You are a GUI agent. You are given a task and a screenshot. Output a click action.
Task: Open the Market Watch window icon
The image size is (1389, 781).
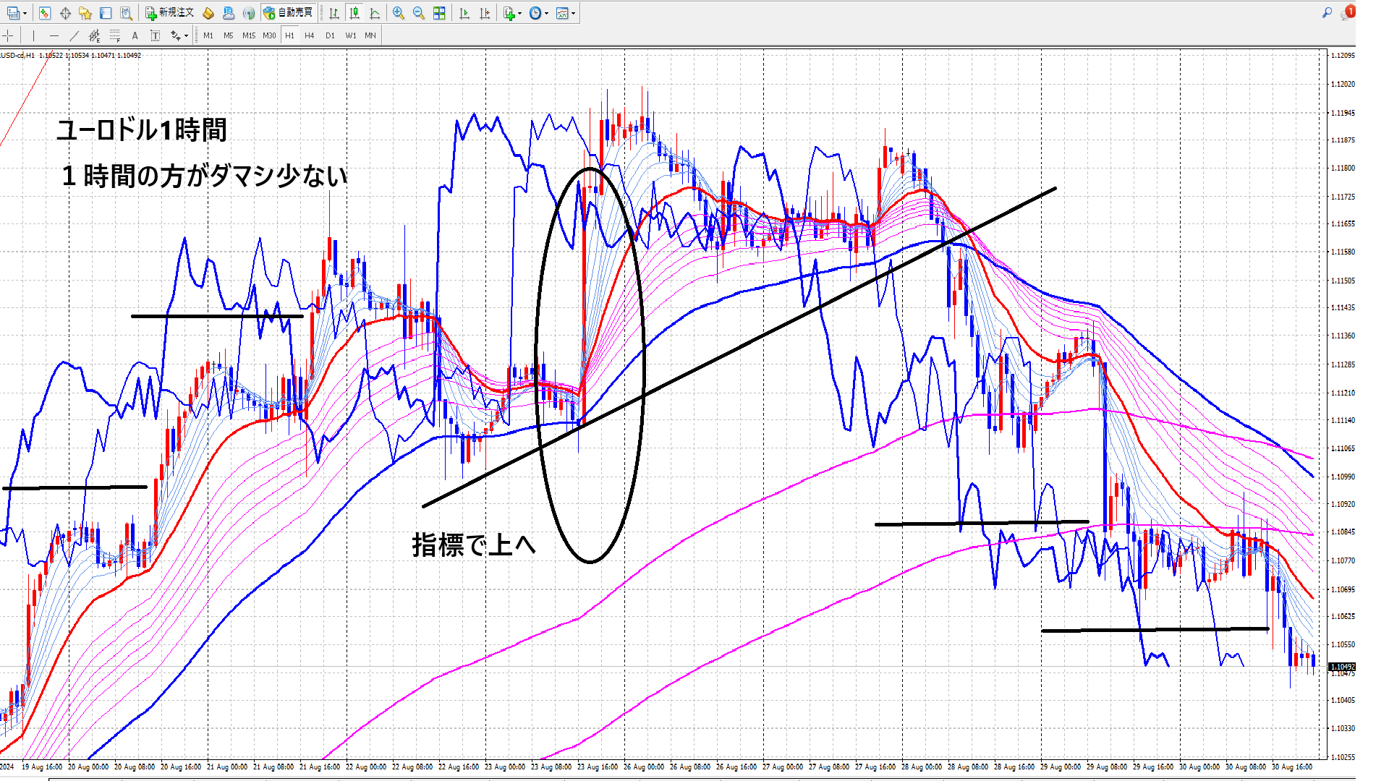coord(45,13)
